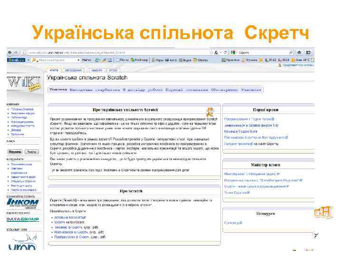Image resolution: width=342 pixels, height=257 pixels.
Task: Open Ответы on the mail.ru toolbar
Action: tap(200, 60)
